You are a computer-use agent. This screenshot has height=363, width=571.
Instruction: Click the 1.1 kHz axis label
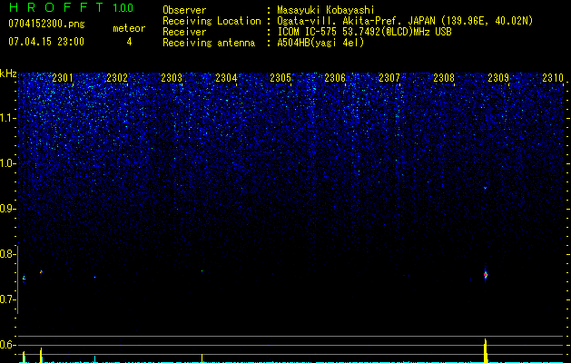[x=8, y=118]
